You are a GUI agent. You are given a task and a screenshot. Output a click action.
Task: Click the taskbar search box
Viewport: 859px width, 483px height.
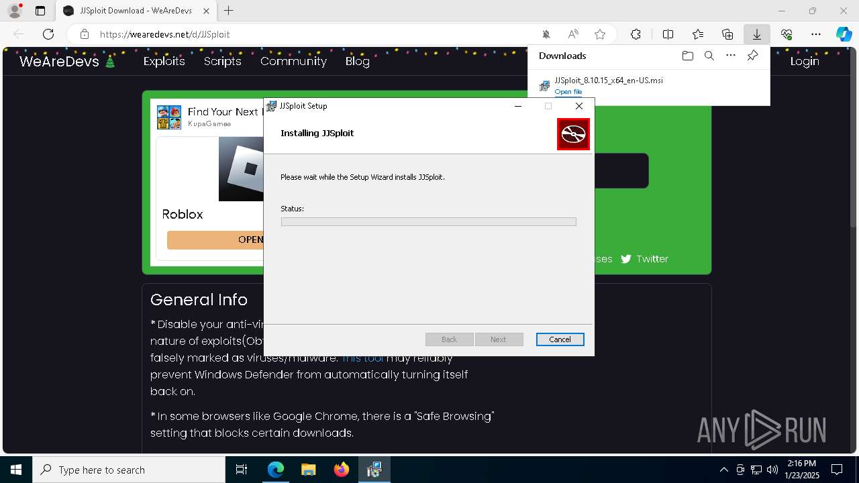tap(129, 470)
